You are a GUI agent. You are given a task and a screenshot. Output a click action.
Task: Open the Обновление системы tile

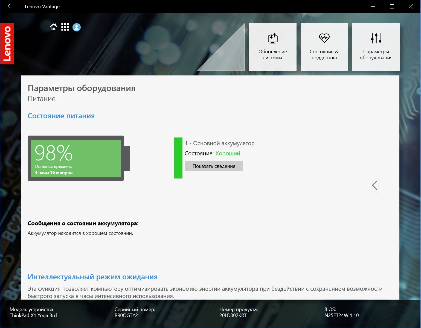(x=273, y=47)
